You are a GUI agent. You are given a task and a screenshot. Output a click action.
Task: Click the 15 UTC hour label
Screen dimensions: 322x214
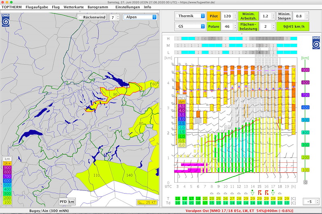(259, 186)
